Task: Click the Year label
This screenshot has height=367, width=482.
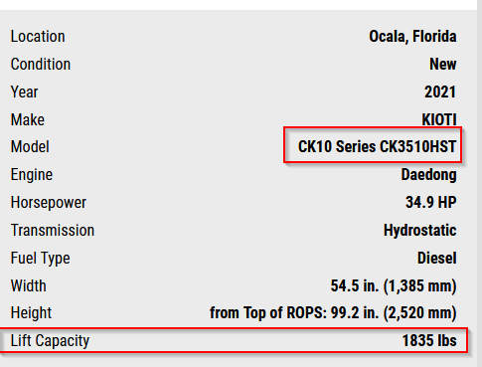Action: click(x=24, y=92)
